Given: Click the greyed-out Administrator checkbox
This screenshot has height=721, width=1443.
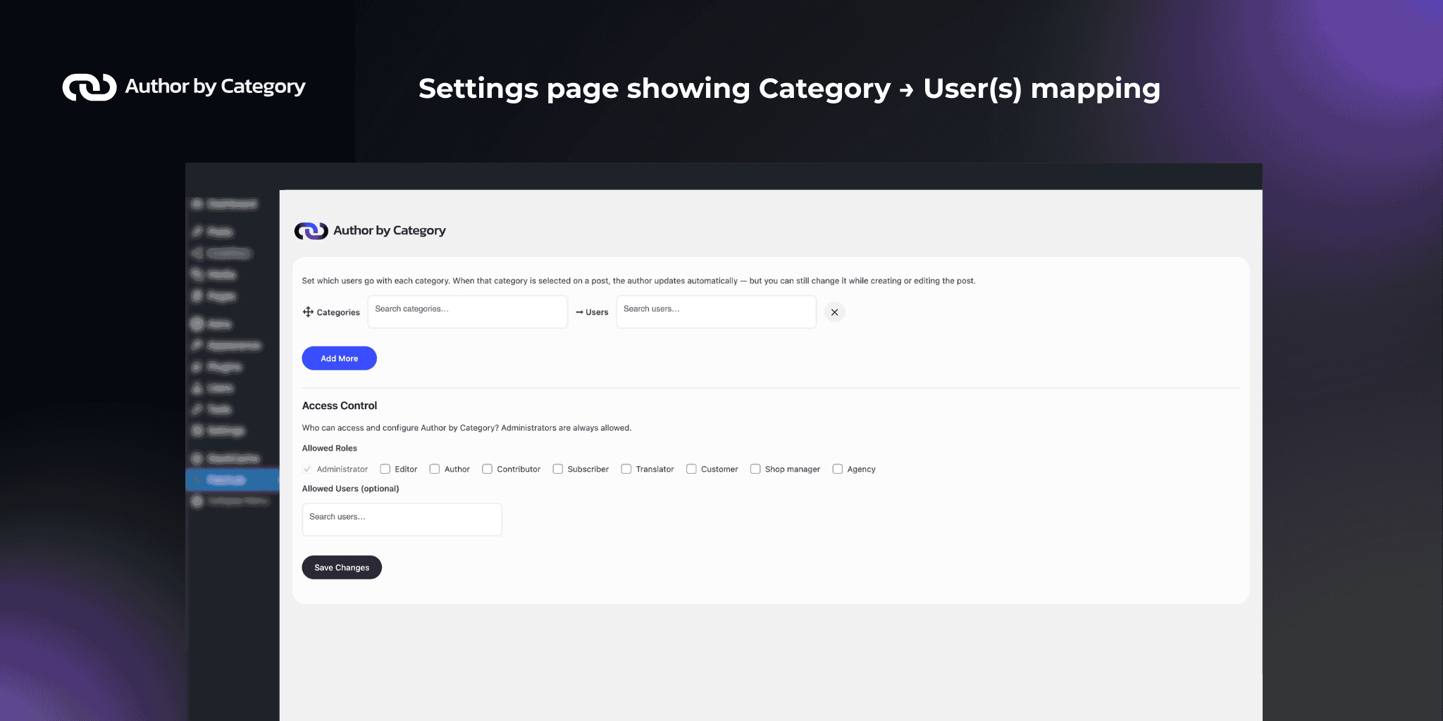Looking at the screenshot, I should 307,469.
